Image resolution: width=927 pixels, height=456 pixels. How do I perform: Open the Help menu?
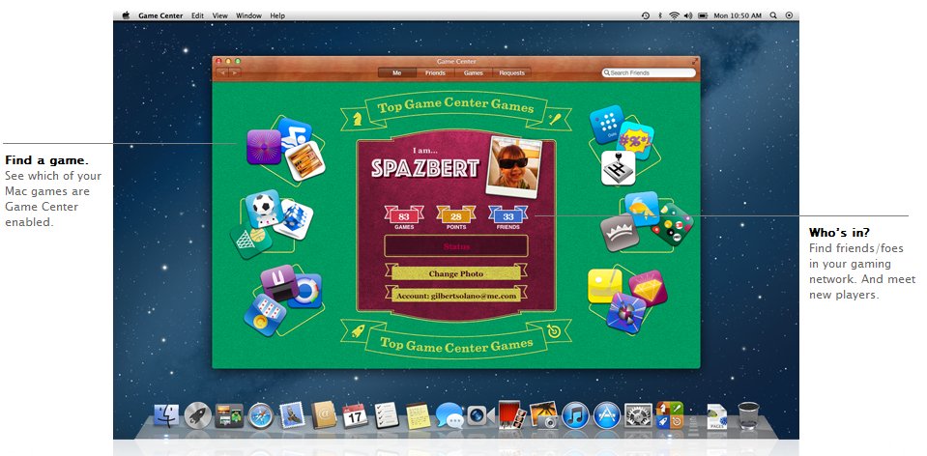click(277, 15)
